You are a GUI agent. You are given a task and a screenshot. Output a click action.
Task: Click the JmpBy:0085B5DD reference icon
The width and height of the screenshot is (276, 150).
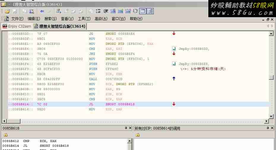point(174,49)
